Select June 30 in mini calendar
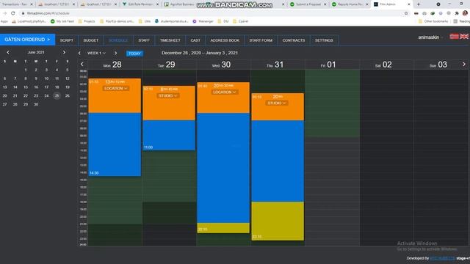Screen dimensions: 470x264 36,104
